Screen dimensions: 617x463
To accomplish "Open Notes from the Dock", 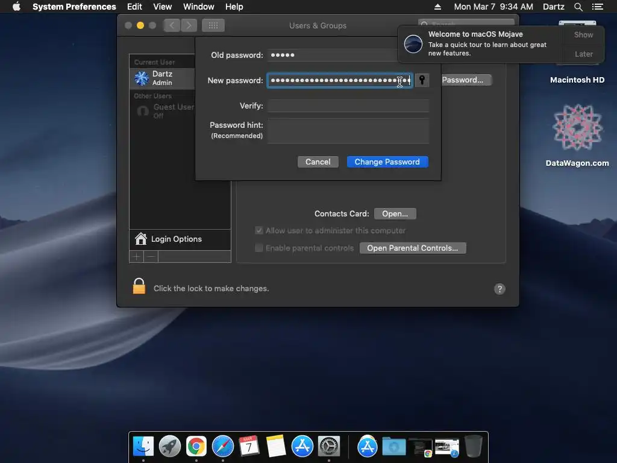I will (x=276, y=447).
